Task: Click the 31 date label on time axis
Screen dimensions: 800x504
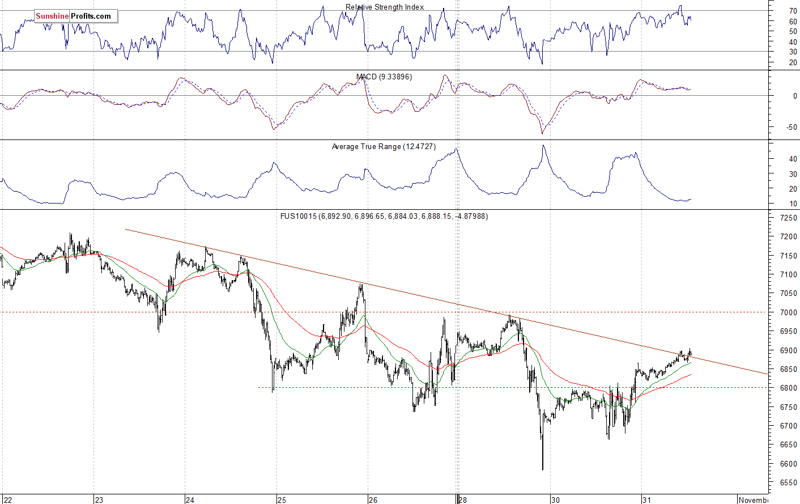Action: click(x=646, y=499)
